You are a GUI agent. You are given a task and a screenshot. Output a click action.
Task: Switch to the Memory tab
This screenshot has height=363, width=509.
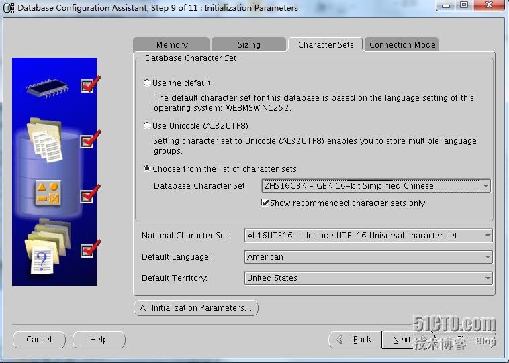(x=171, y=44)
